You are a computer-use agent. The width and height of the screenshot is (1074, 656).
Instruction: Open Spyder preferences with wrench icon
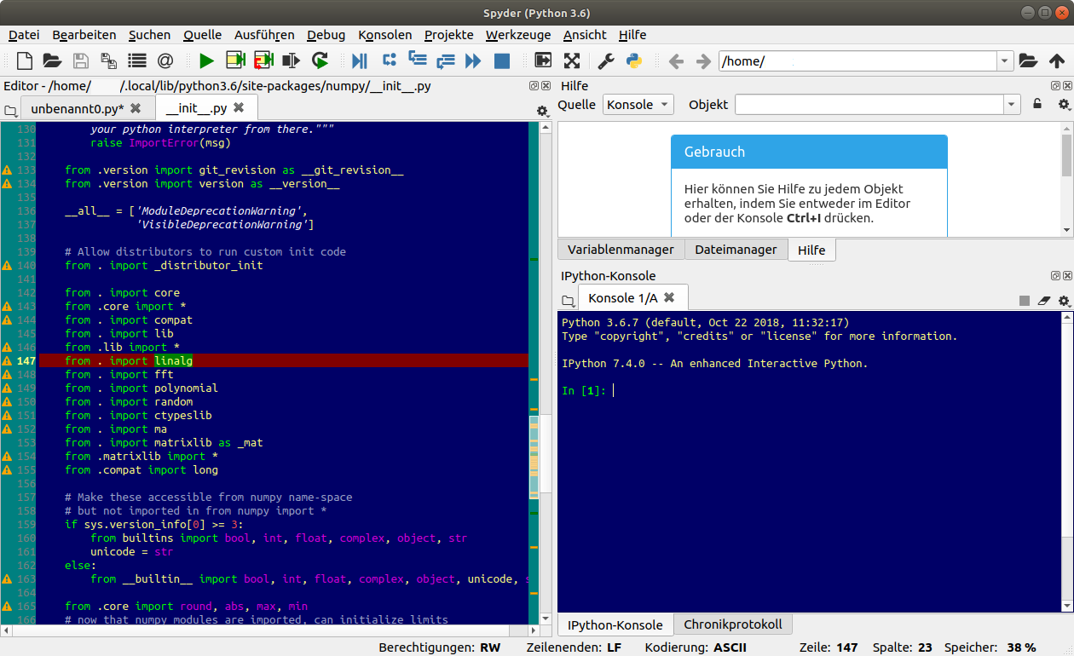click(x=605, y=60)
